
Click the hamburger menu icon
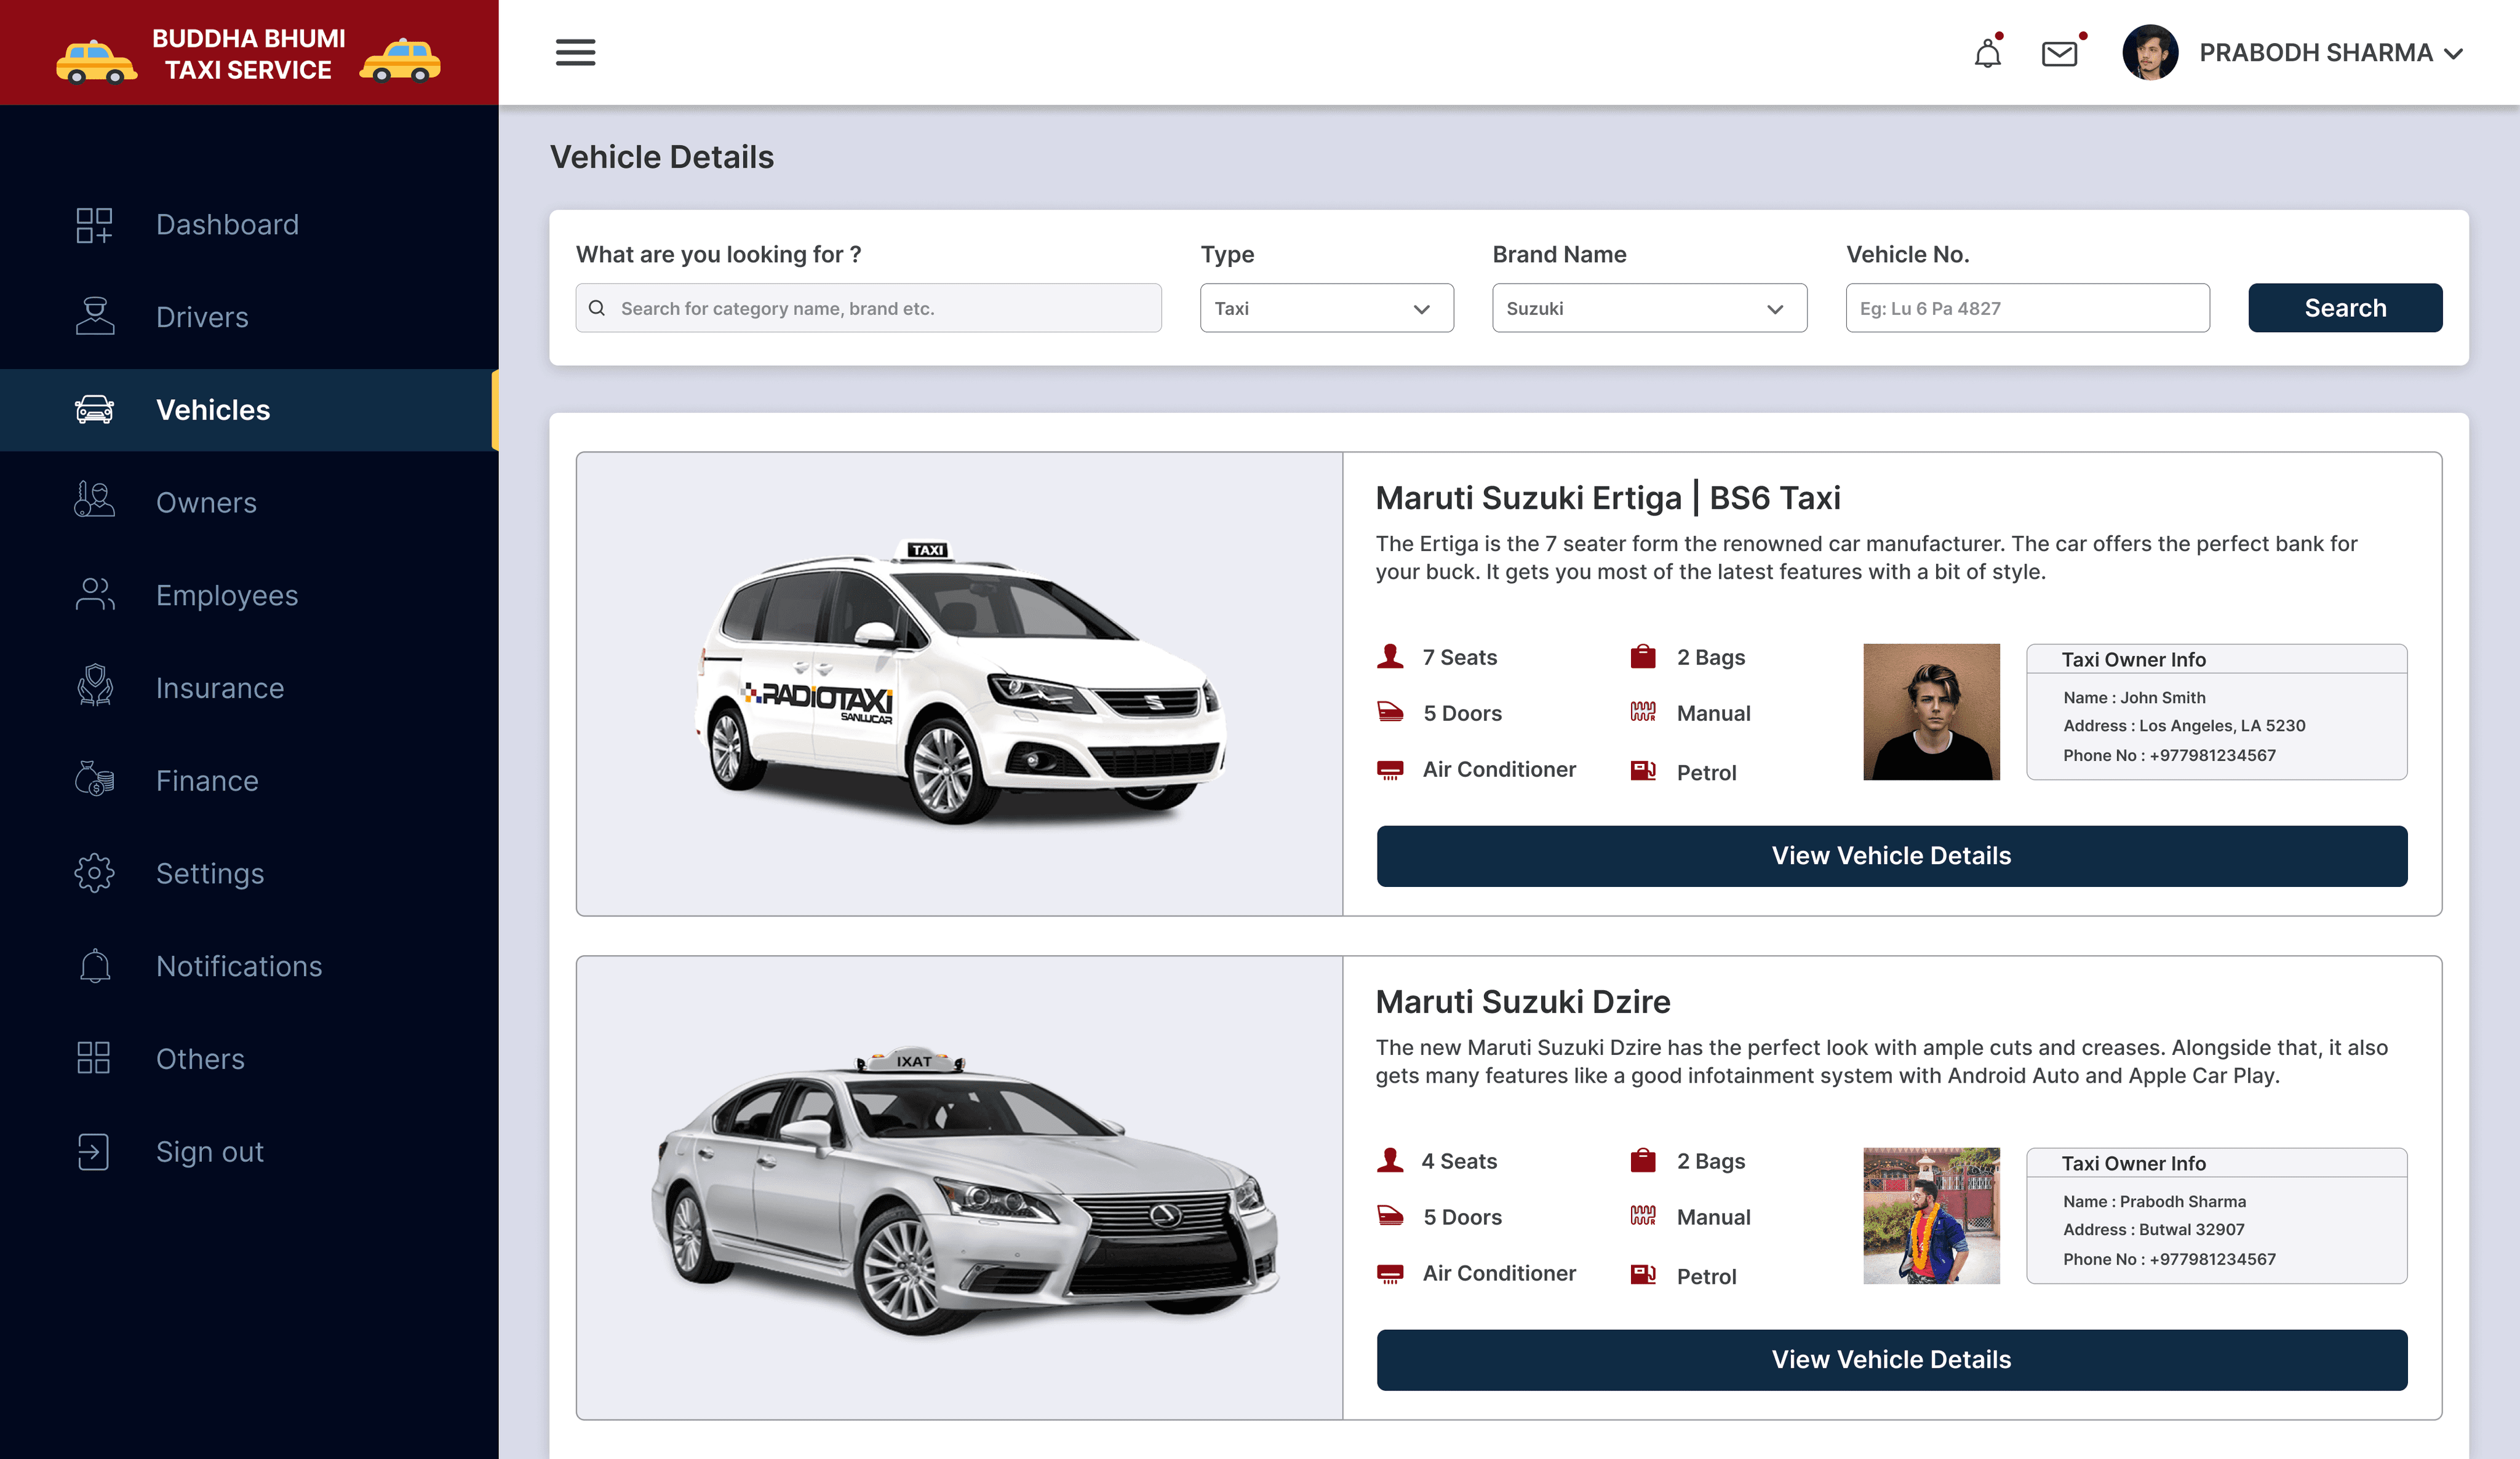tap(575, 52)
